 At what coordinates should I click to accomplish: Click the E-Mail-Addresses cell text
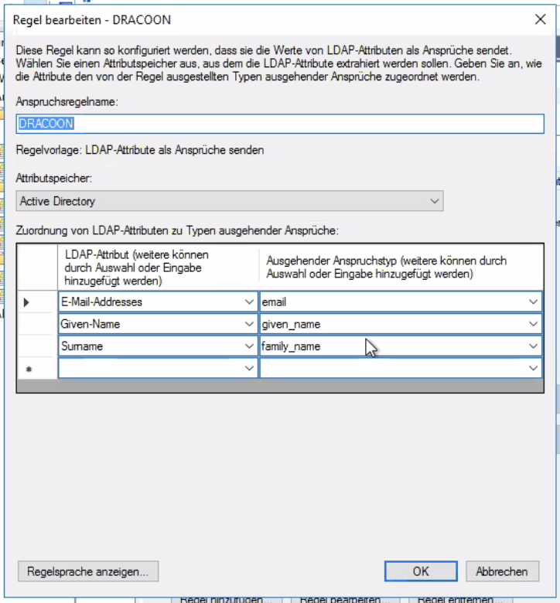click(x=101, y=302)
